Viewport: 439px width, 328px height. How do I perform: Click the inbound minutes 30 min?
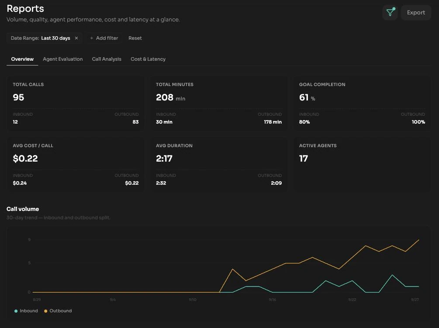[x=164, y=122]
